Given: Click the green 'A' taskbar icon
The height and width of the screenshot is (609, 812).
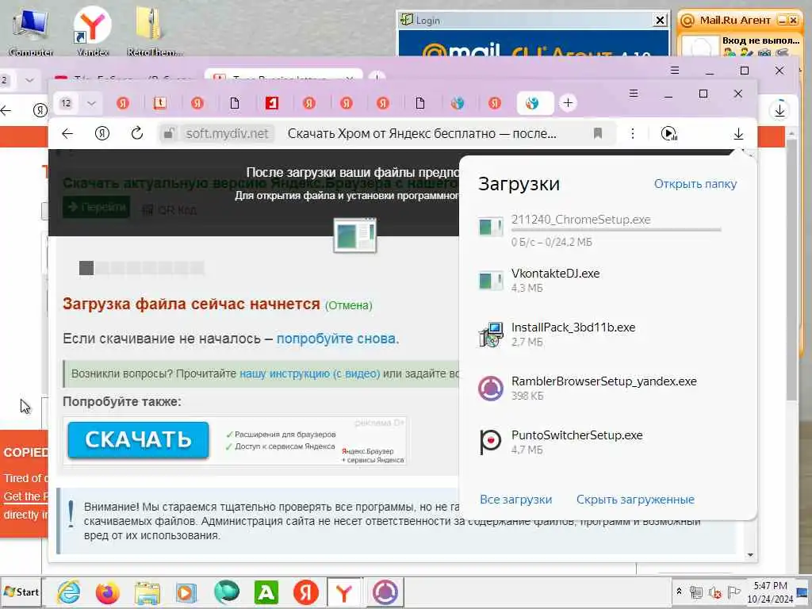Looking at the screenshot, I should 266,592.
